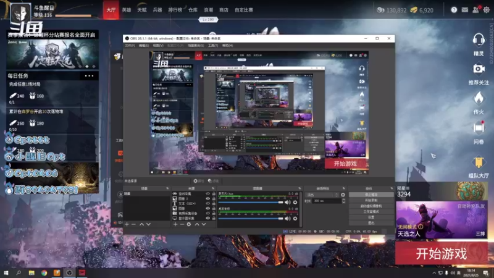This screenshot has height=278, width=494.
Task: Move scene down in OBS scenes toolbar
Action: 148,224
